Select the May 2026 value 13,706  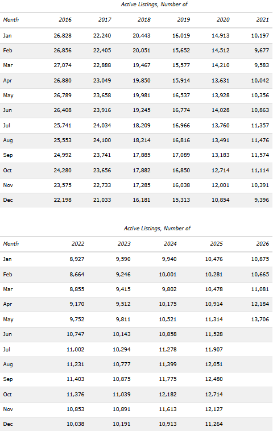click(260, 320)
